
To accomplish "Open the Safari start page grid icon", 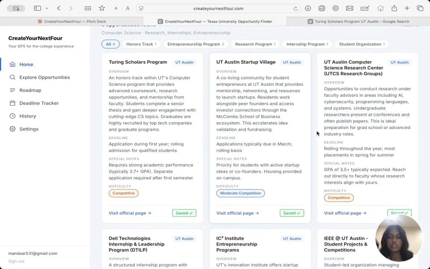I will pos(88,8).
